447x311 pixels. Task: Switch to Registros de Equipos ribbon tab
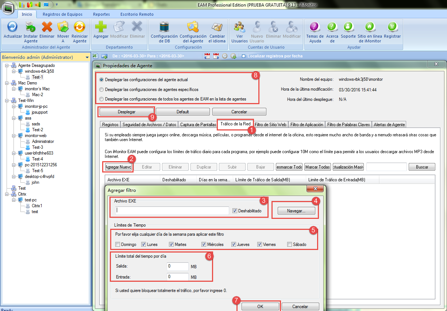[x=62, y=14]
